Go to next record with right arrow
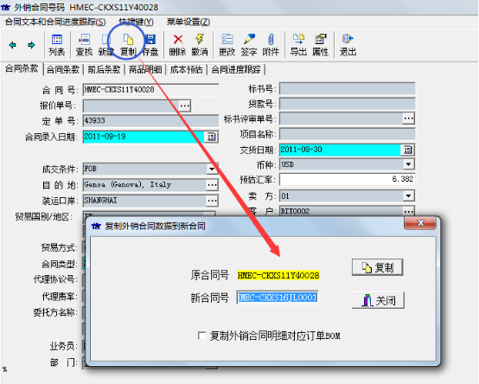 click(x=31, y=45)
